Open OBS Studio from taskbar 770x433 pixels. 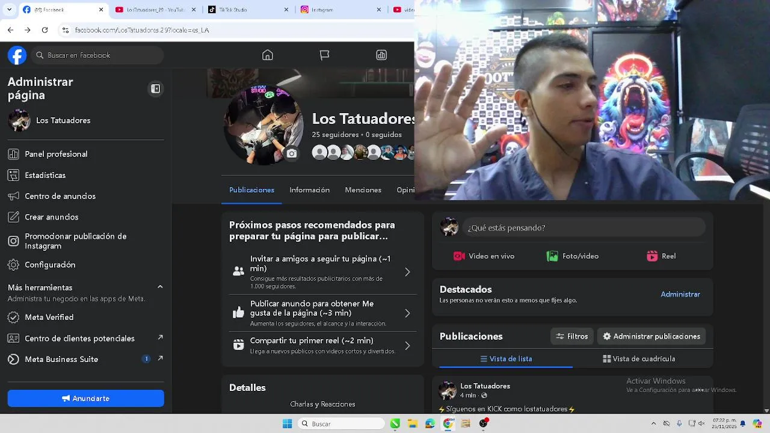pyautogui.click(x=483, y=424)
